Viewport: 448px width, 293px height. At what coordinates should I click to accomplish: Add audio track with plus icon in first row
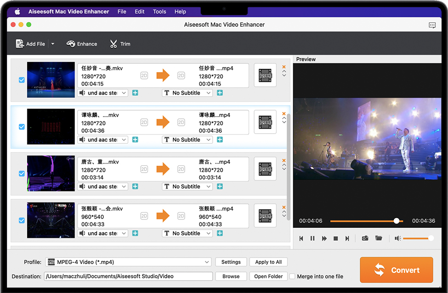pyautogui.click(x=135, y=93)
